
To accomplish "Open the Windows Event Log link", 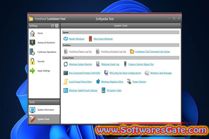I will [x=110, y=64].
